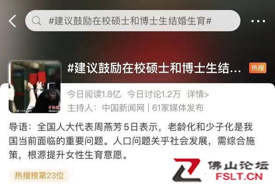Viewport: 275px width, 184px height.
Task: Open host profile 中国新闻网
Action: [123, 108]
